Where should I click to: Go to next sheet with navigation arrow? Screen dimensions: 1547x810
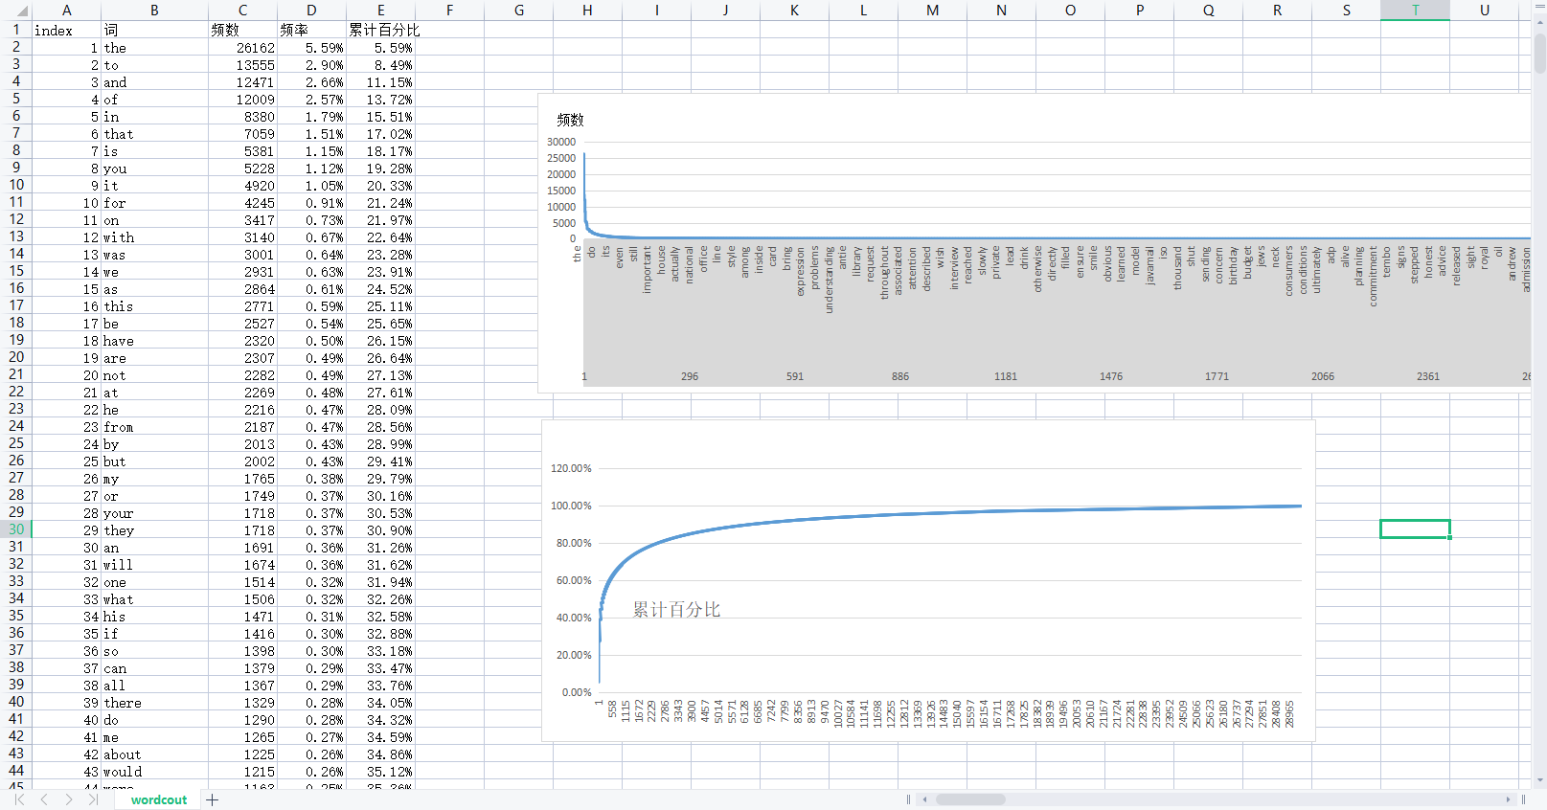tap(69, 799)
